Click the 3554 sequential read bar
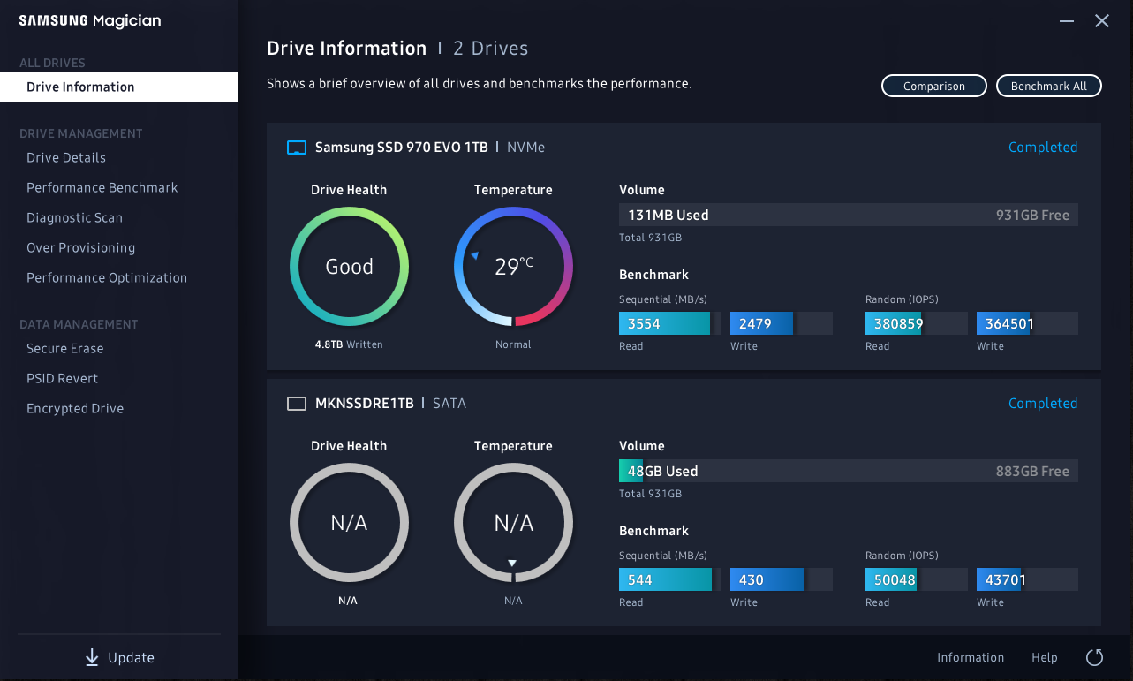This screenshot has height=681, width=1133. (670, 323)
